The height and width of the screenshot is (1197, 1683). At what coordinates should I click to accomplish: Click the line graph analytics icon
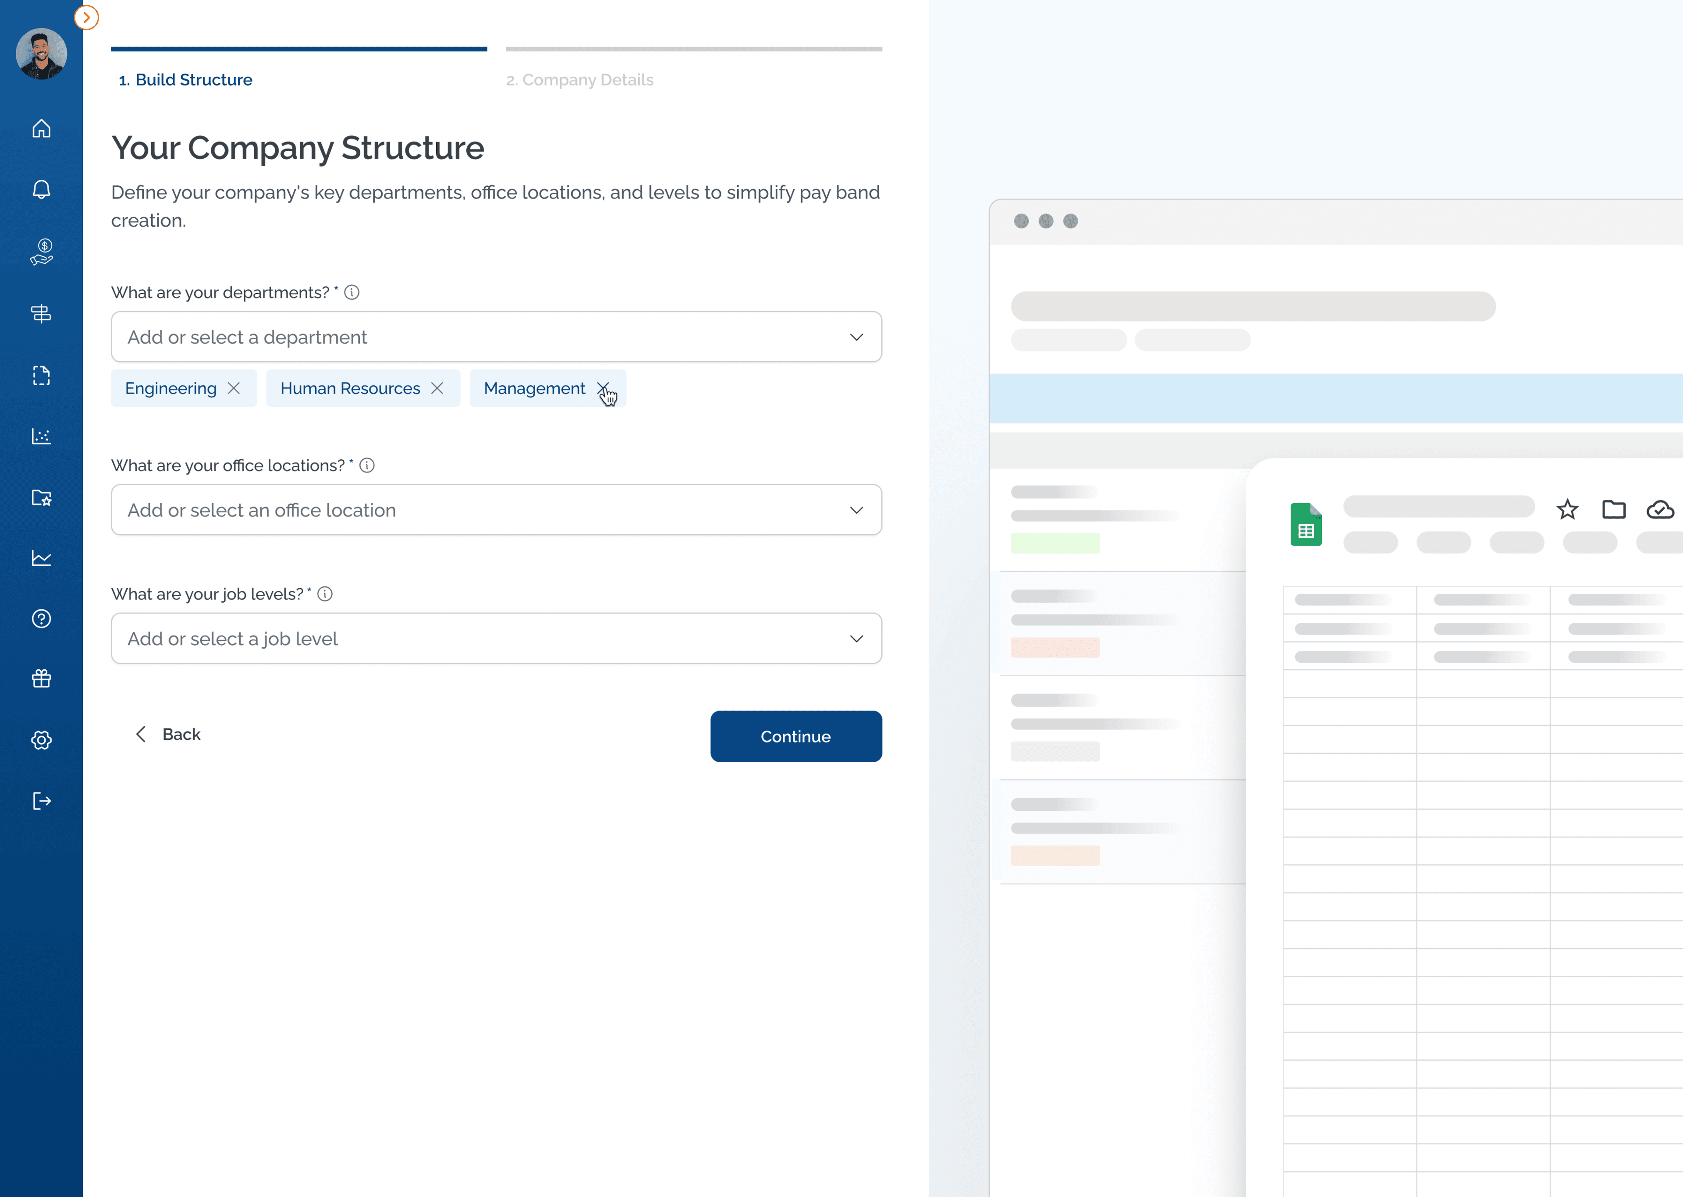(41, 558)
